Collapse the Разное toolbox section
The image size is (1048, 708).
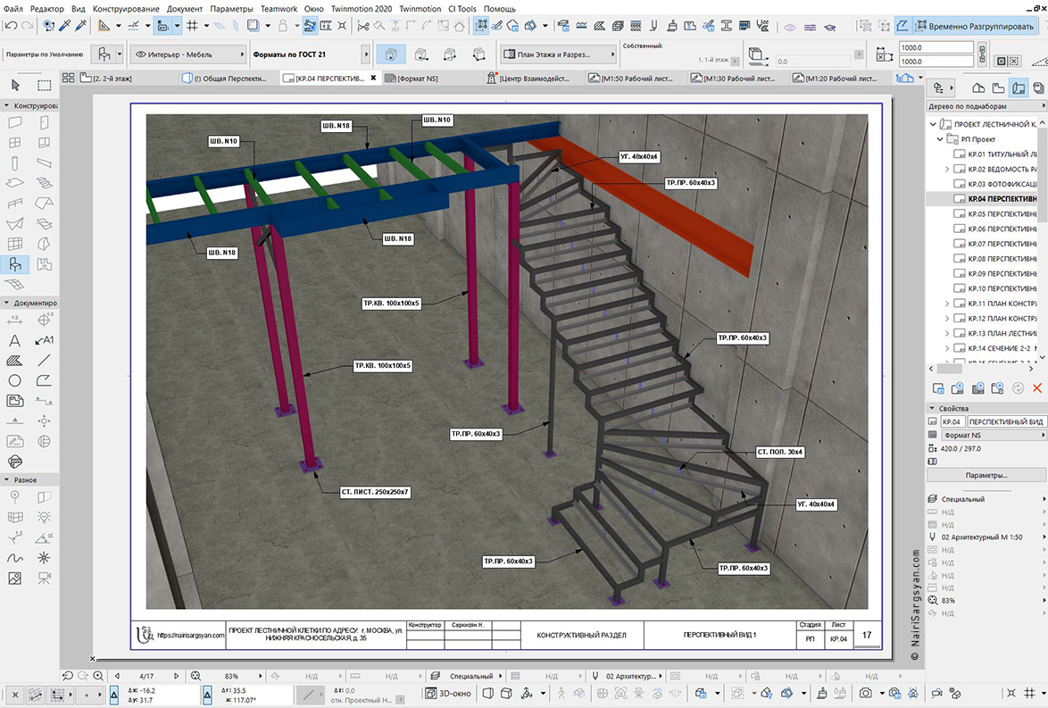pos(6,480)
